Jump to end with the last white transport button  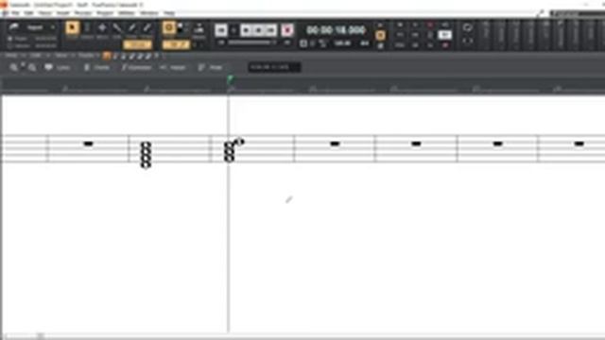coord(271,30)
